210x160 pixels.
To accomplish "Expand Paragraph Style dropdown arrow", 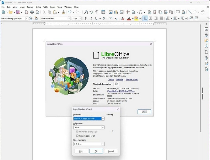I will [27, 18].
